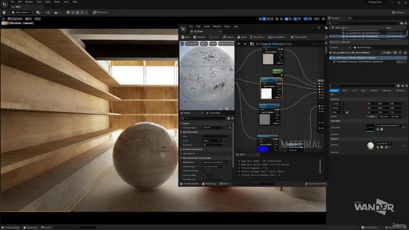Screen dimensions: 409x230
Task: Click the selected white texture sample thumbnail
Action: [x=266, y=94]
